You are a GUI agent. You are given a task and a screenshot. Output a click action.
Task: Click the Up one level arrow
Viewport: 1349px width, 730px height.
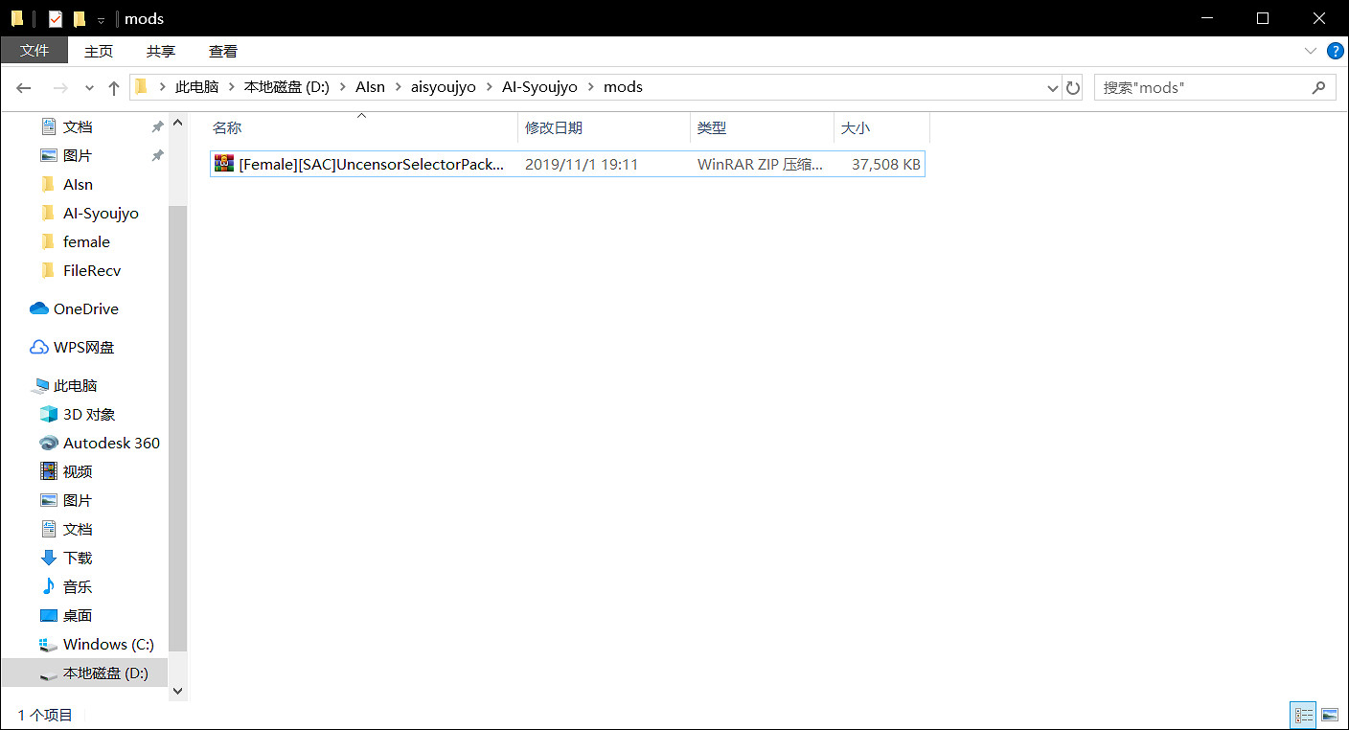point(114,88)
